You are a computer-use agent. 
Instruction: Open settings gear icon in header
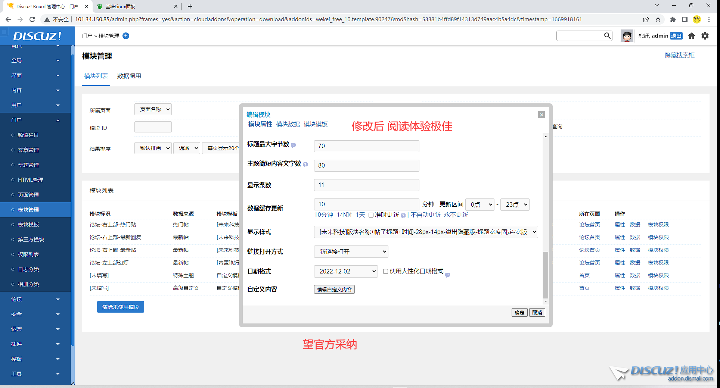pyautogui.click(x=705, y=36)
